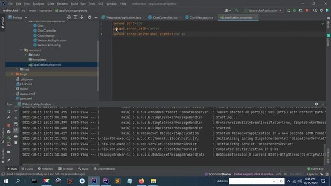Open Run tool window button
The image size is (331, 186).
(x=12, y=169)
